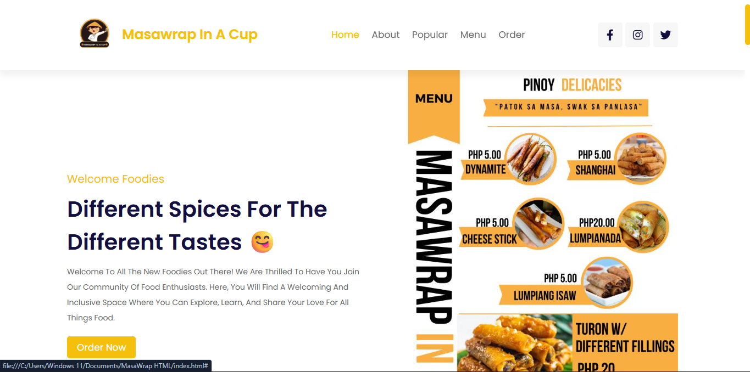Select the Cheese Stick circular photo
Image resolution: width=750 pixels, height=372 pixels.
coord(538,224)
